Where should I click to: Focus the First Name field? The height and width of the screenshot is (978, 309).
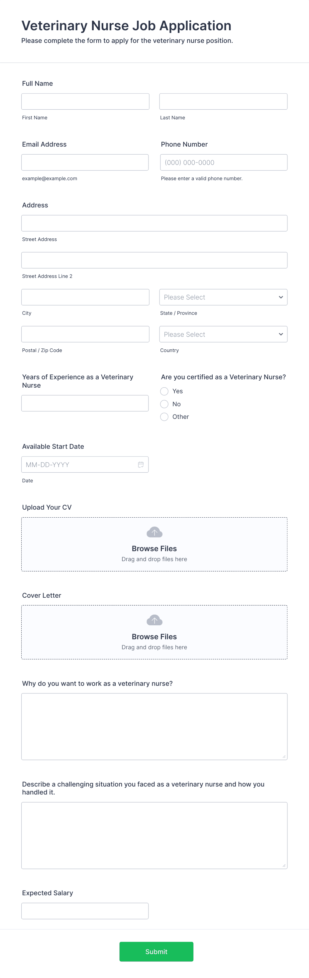85,101
